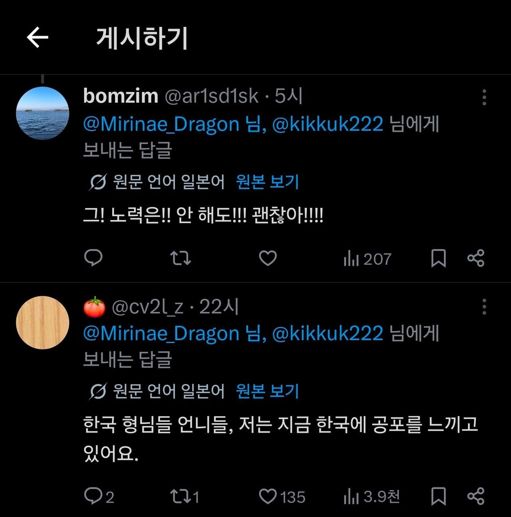
Task: Like bomzim's post with heart icon
Action: pyautogui.click(x=268, y=258)
